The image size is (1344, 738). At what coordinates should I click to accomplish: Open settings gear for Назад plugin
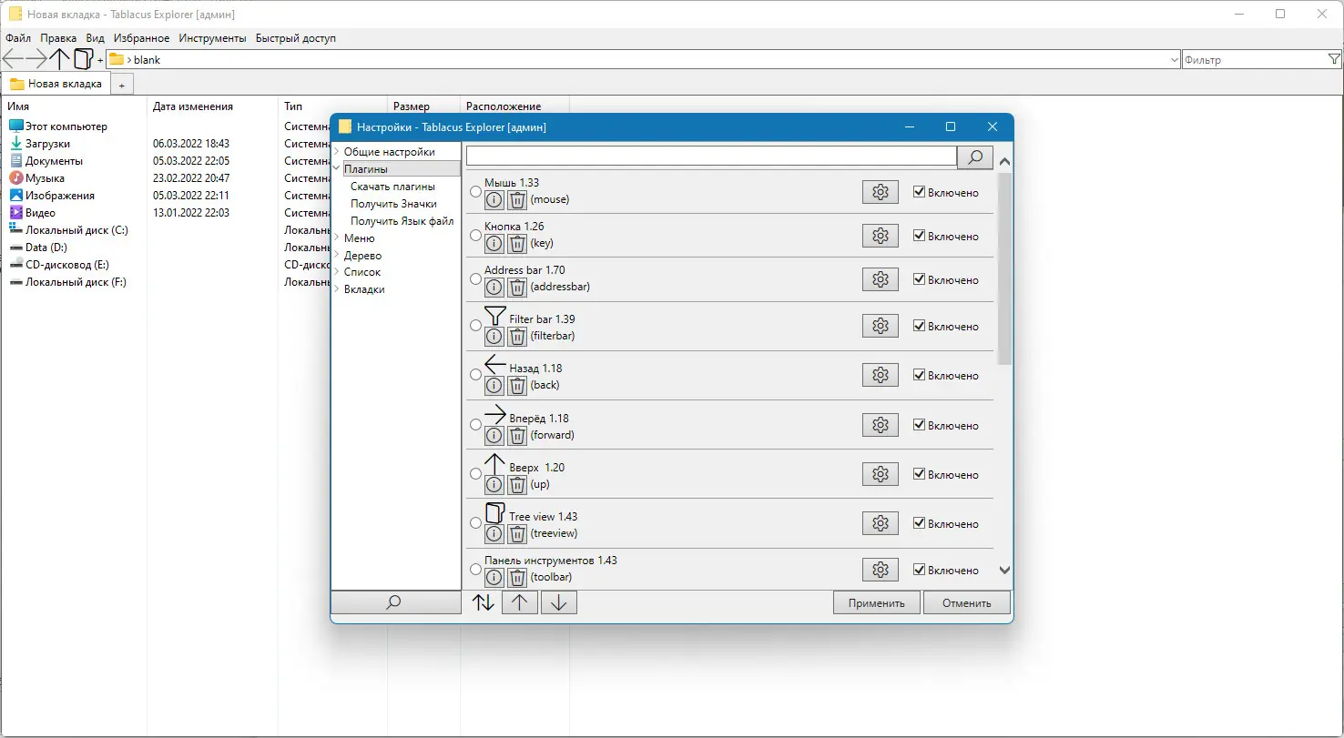(880, 375)
